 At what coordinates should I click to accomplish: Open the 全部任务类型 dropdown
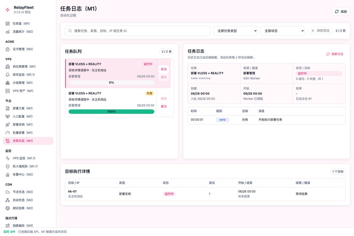pos(235,31)
